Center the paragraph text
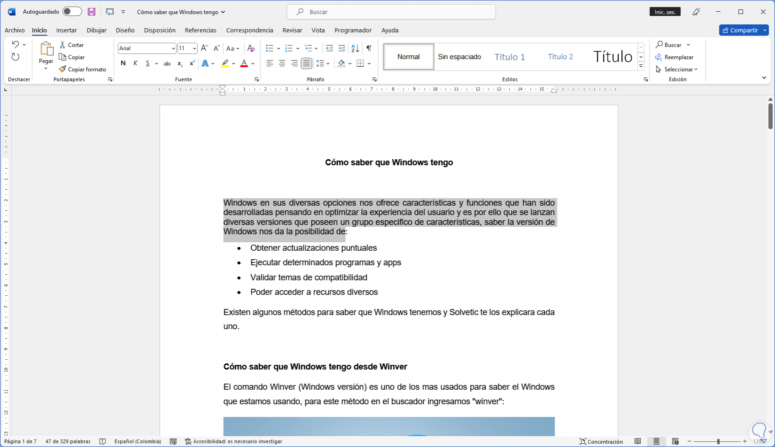 (x=282, y=63)
